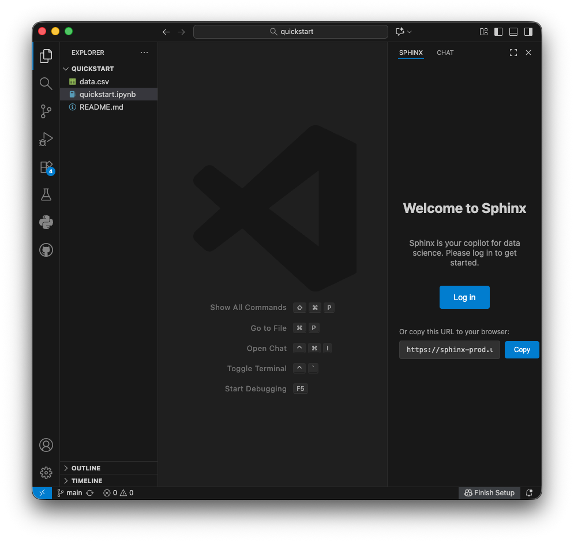Viewport: 574px width, 542px height.
Task: Click the Log in button
Action: point(464,297)
